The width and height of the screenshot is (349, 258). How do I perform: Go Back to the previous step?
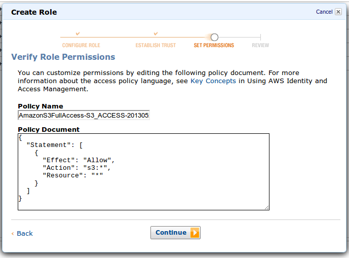(x=24, y=234)
